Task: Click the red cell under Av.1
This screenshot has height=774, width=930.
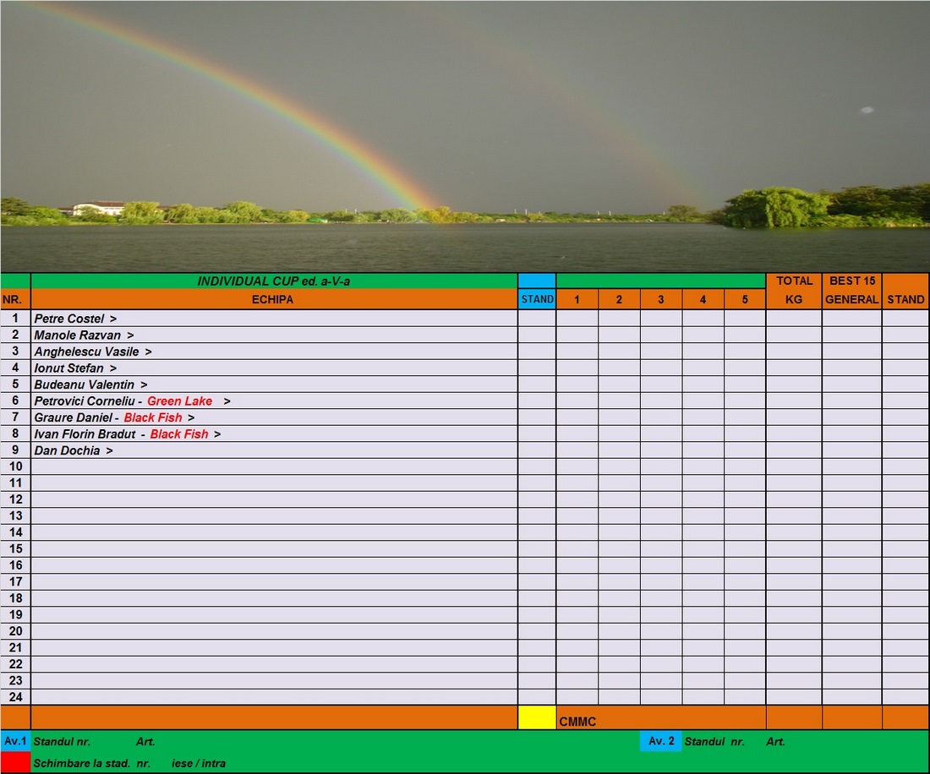Action: click(15, 762)
